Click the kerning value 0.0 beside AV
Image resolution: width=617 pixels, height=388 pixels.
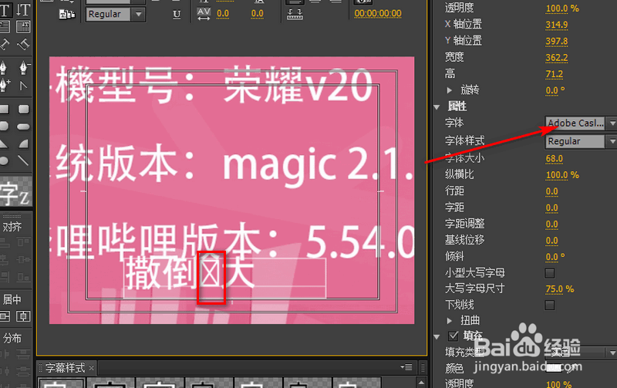point(223,13)
